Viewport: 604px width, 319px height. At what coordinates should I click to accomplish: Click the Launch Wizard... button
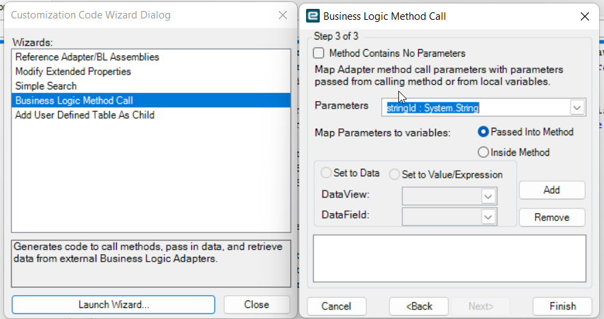113,305
